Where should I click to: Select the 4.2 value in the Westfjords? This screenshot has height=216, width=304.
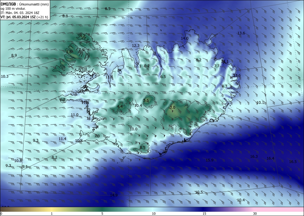click(82, 36)
